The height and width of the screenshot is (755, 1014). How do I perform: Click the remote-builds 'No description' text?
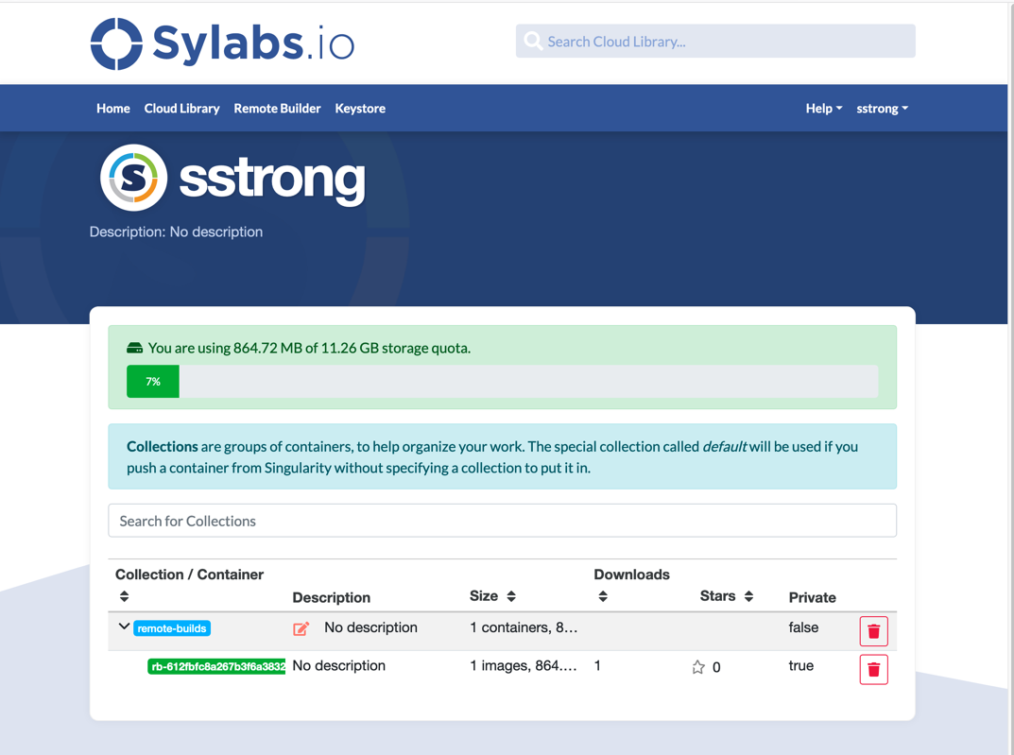pos(370,627)
